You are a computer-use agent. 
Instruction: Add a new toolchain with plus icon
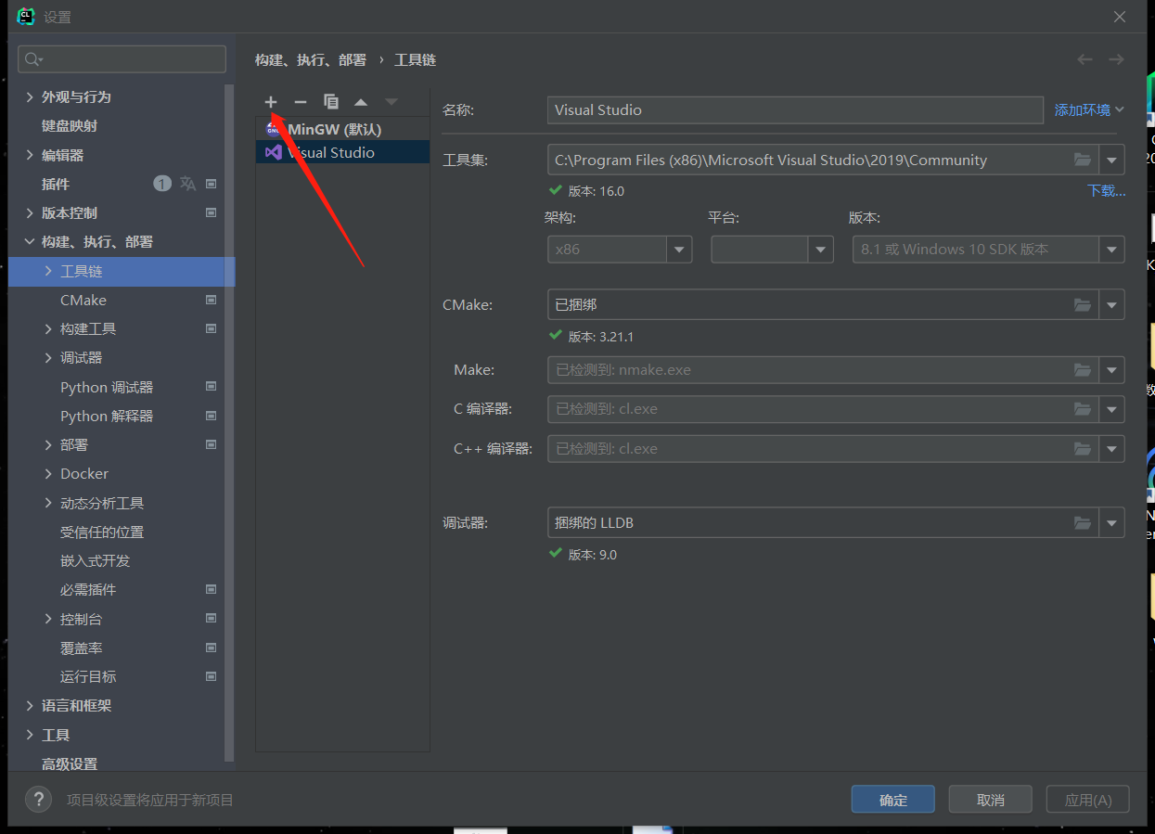(271, 102)
